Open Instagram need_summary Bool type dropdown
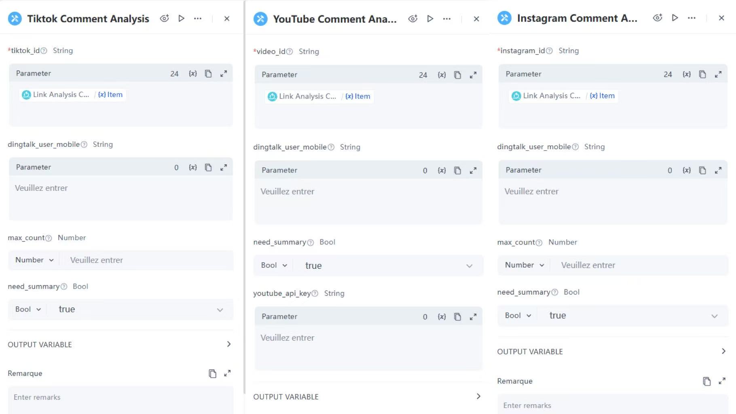The width and height of the screenshot is (736, 414). (x=518, y=316)
